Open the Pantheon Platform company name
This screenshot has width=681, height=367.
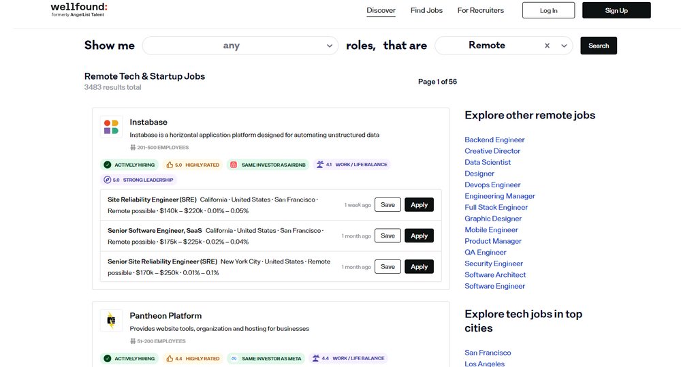click(165, 316)
